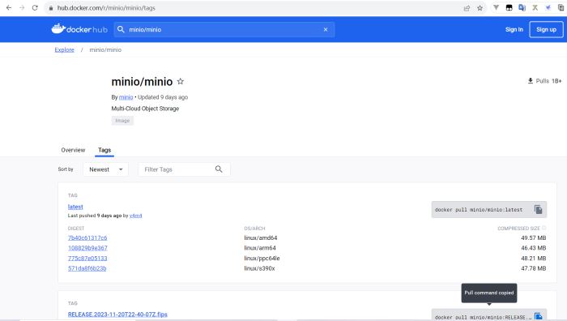This screenshot has height=321, width=567.
Task: Click the browser back arrow
Action: click(9, 7)
